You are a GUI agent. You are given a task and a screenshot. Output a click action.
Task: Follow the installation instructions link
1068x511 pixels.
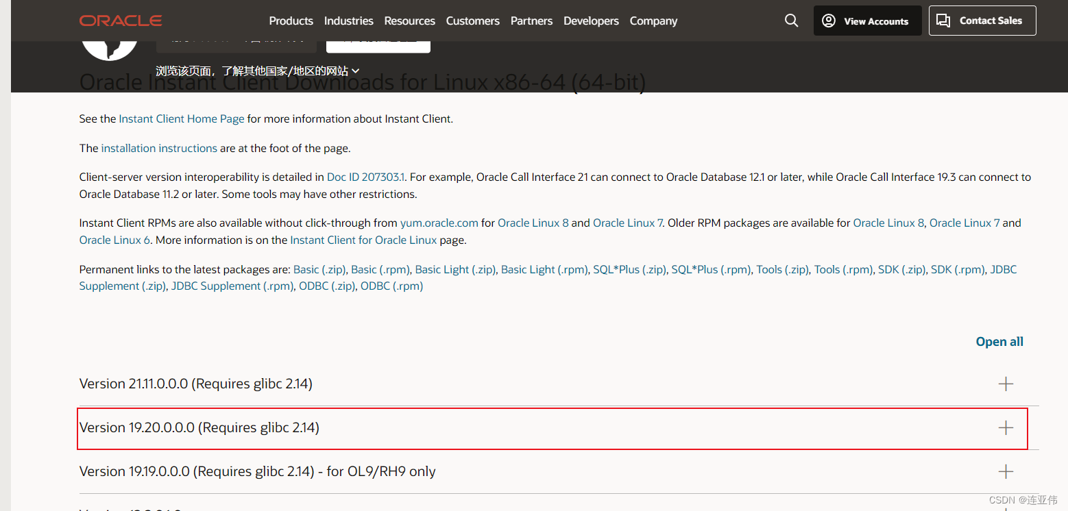point(159,148)
